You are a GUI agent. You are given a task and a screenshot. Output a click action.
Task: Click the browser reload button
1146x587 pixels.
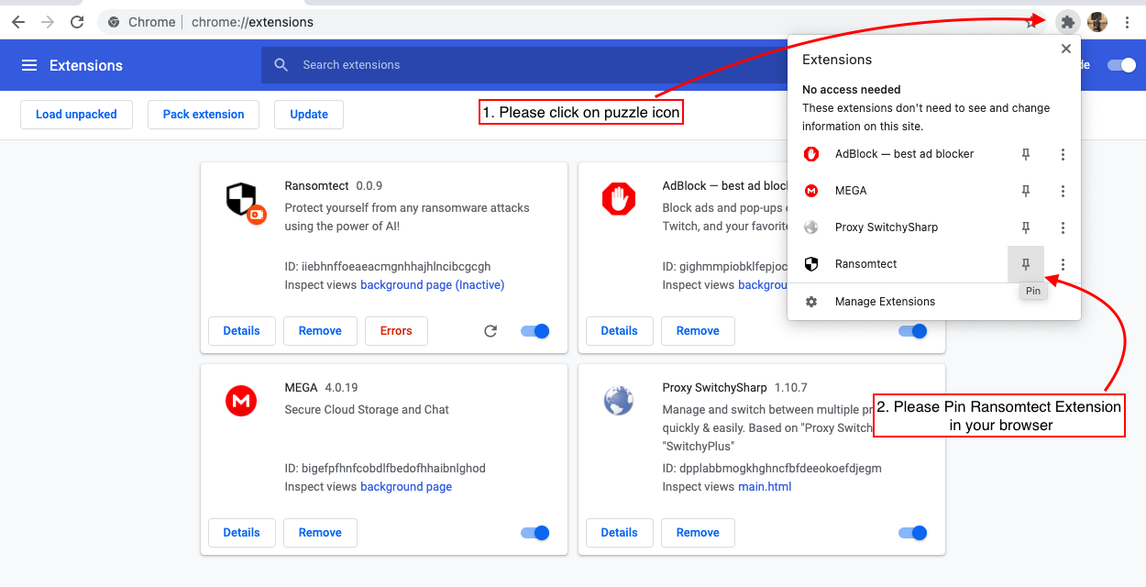78,22
